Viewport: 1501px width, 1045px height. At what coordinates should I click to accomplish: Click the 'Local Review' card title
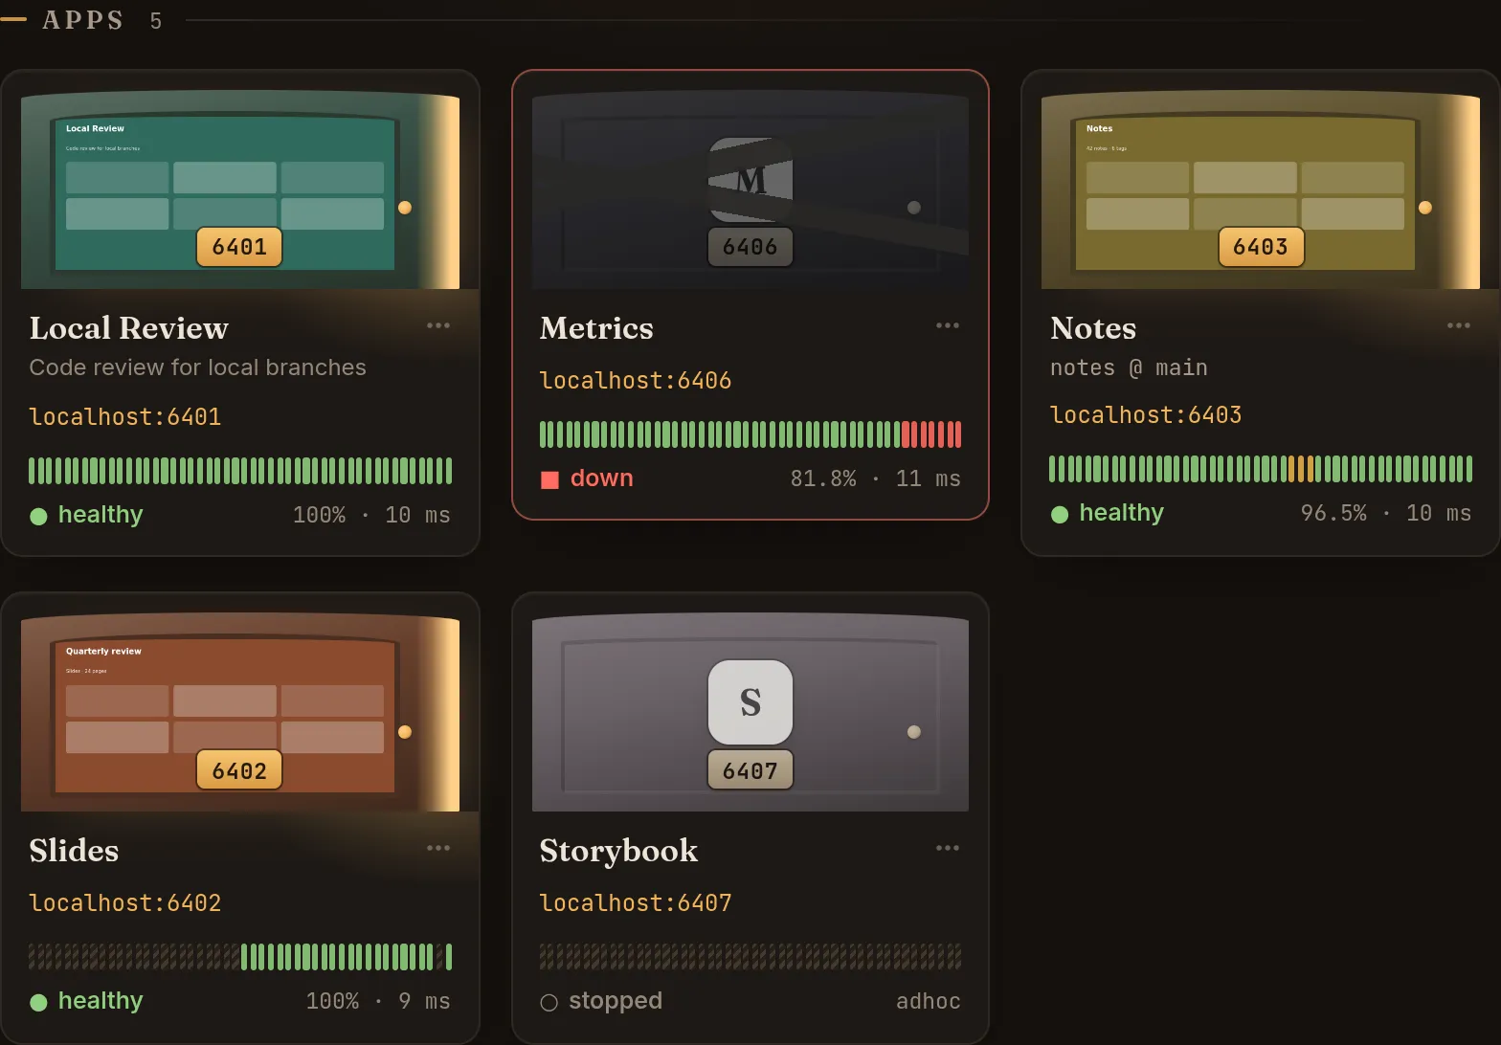coord(129,328)
